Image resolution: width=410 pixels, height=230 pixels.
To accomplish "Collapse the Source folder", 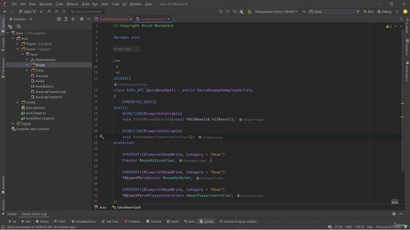I will tap(17, 49).
